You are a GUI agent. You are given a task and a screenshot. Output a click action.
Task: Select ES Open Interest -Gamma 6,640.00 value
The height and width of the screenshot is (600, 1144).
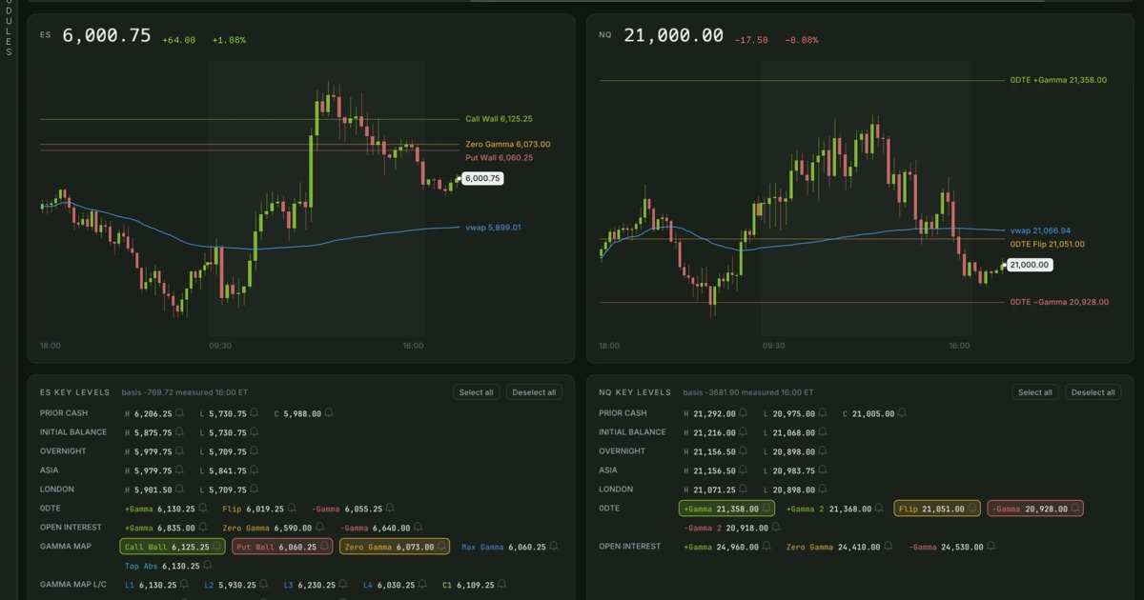tap(391, 528)
